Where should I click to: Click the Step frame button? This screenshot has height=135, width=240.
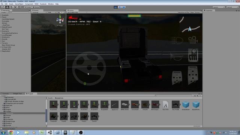tap(124, 7)
